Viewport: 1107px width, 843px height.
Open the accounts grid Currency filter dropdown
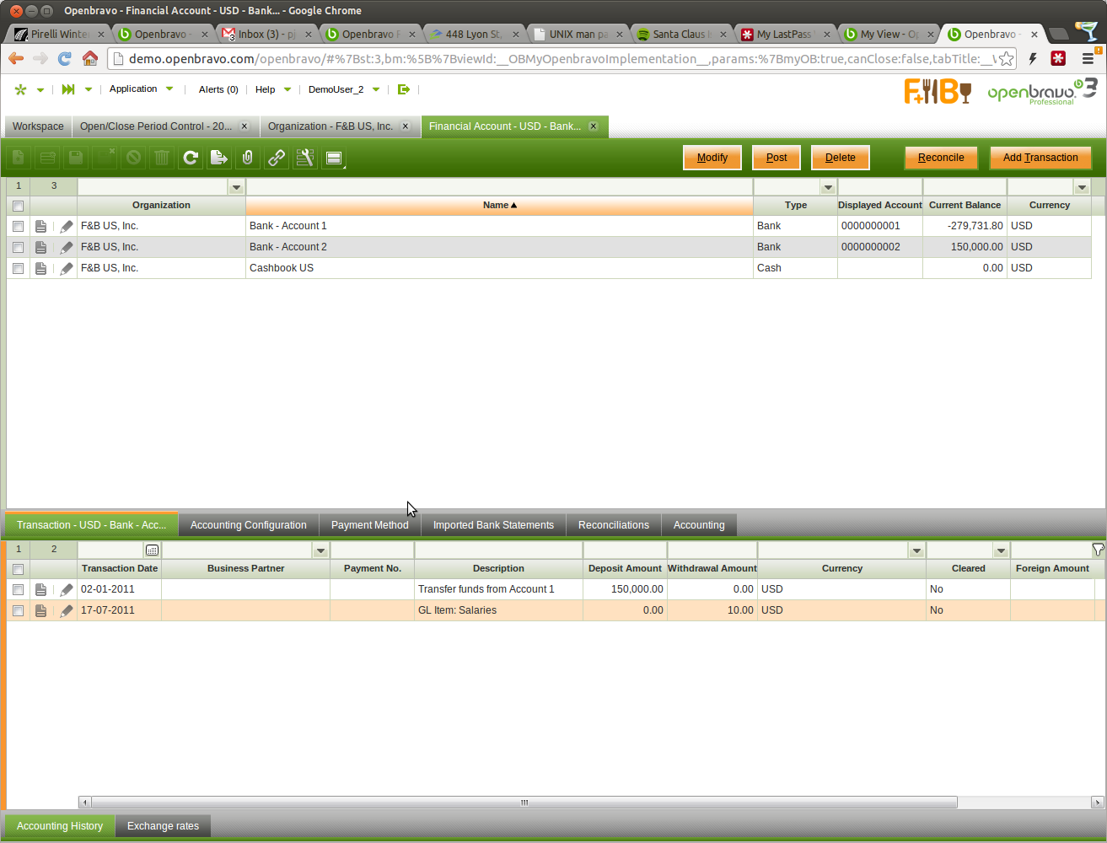pyautogui.click(x=1082, y=187)
